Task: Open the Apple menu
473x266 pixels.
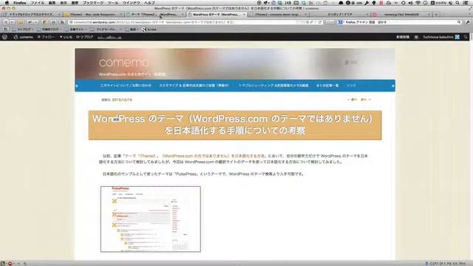Action: coord(7,3)
